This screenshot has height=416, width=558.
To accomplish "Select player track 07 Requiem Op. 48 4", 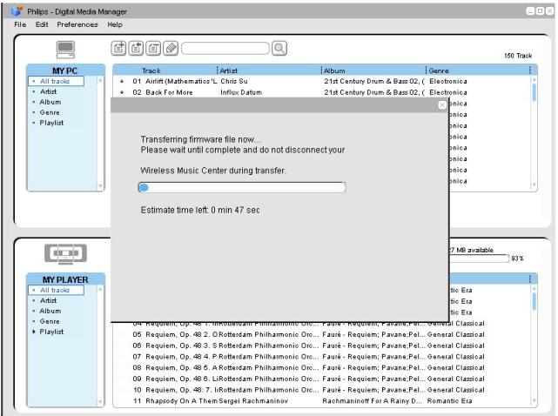I will [322, 357].
